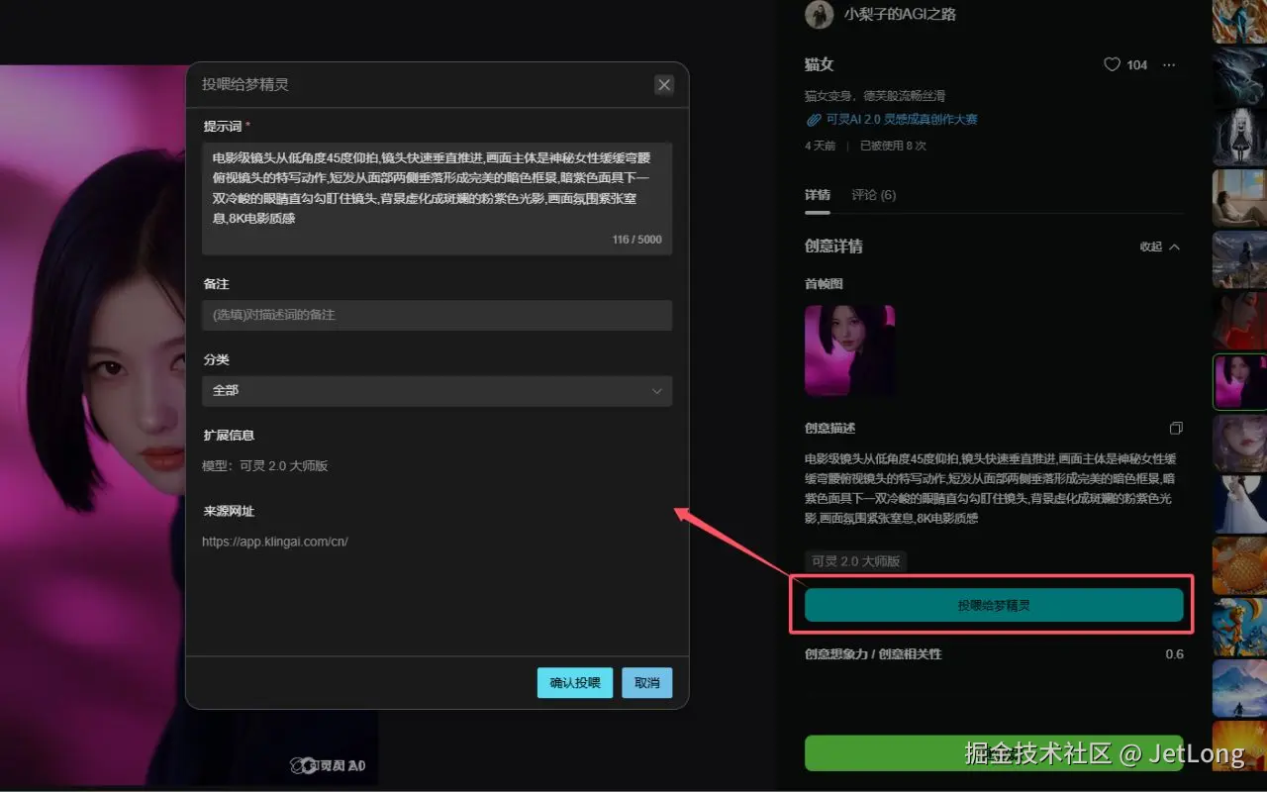The width and height of the screenshot is (1267, 792).
Task: Select the snowy mountain thumbnail in strip
Action: 1240,688
